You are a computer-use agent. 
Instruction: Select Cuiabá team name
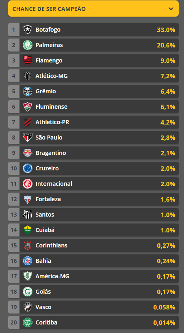pos(45,230)
